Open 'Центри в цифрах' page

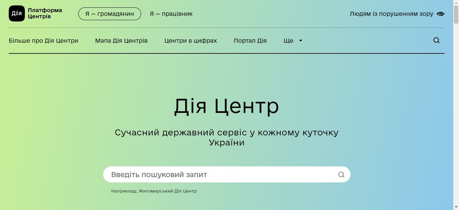[x=190, y=41]
